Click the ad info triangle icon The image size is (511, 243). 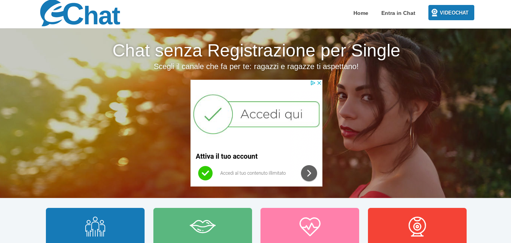pos(313,83)
